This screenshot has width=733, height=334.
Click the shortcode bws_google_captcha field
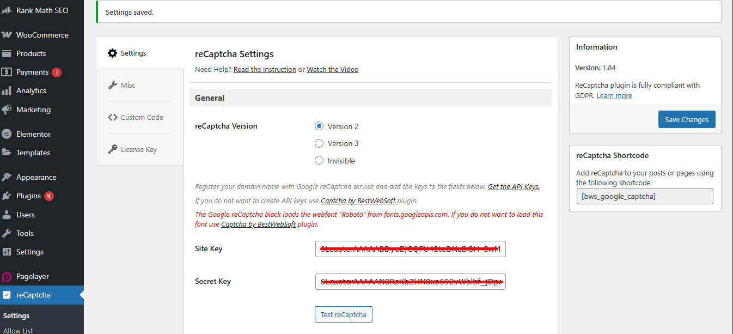(x=644, y=196)
